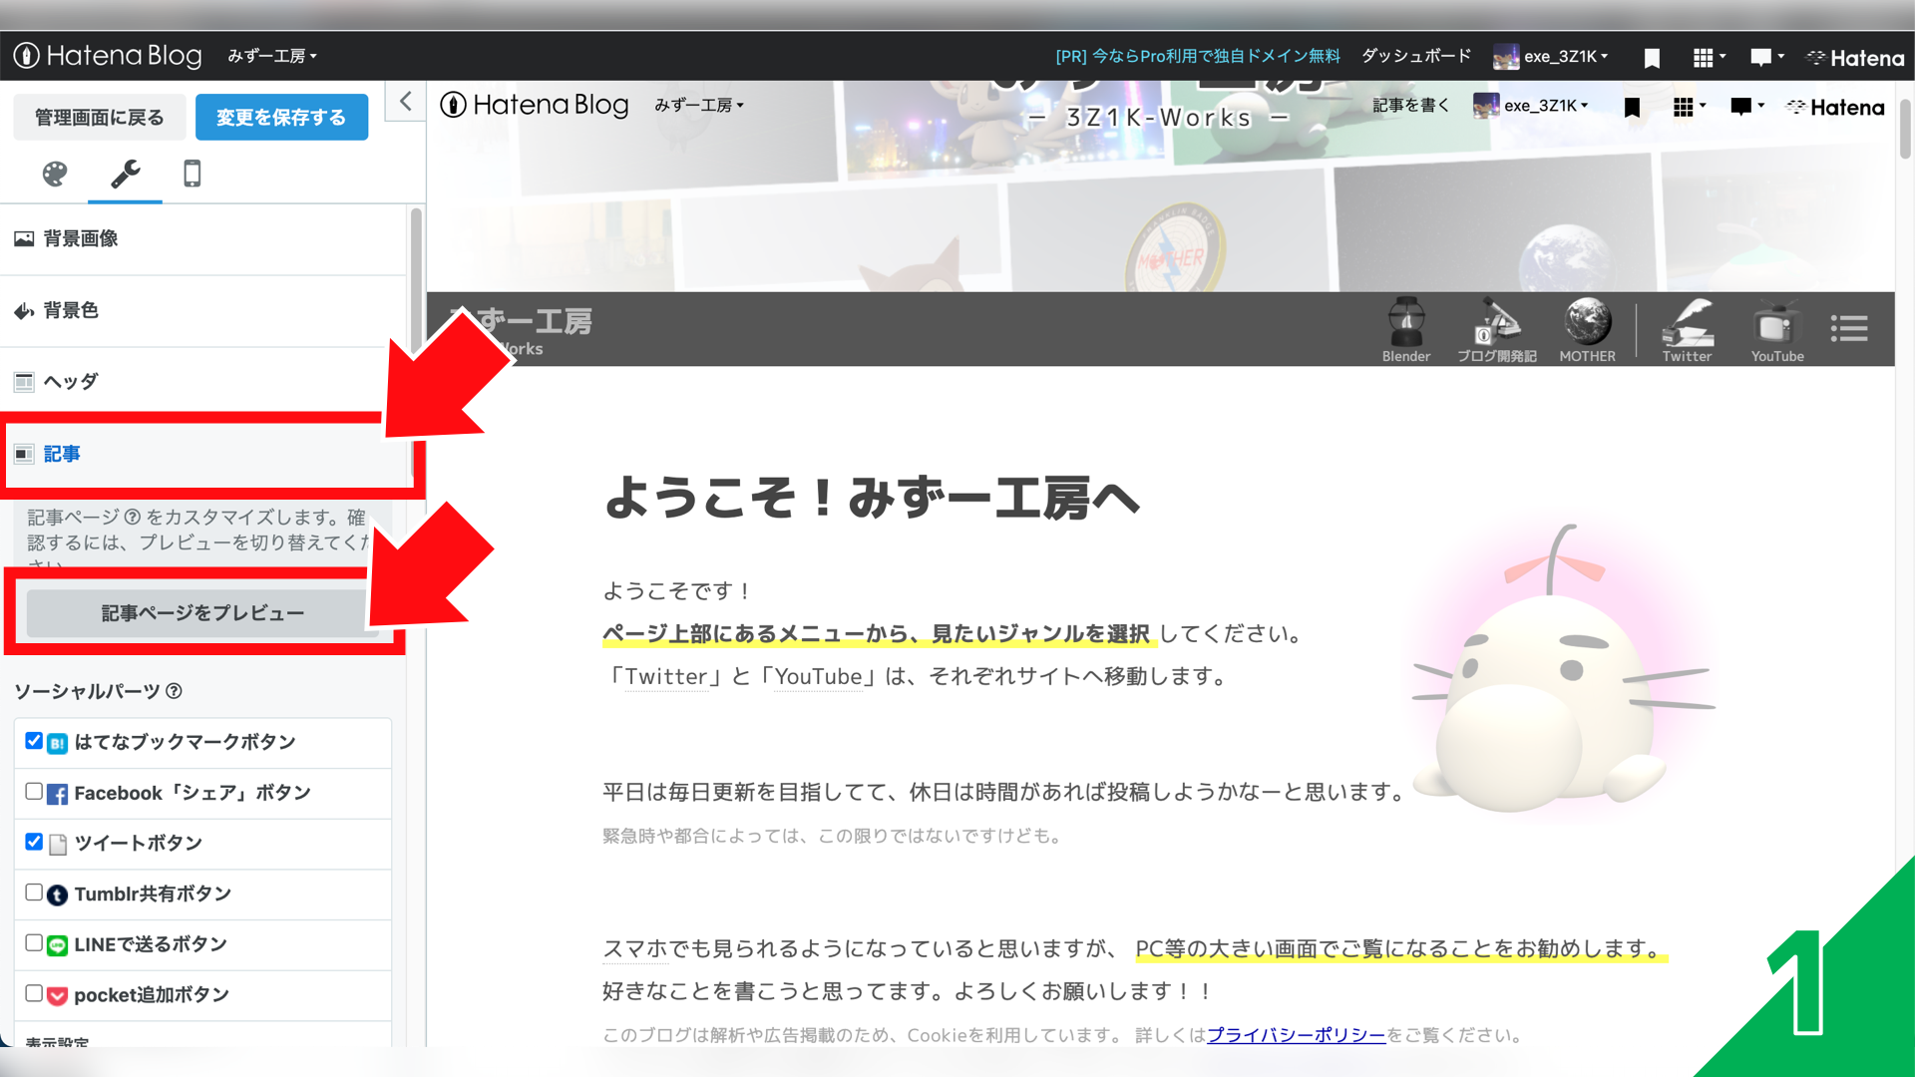Click the 背景色 paint bucket icon
This screenshot has width=1915, height=1077.
click(x=24, y=311)
